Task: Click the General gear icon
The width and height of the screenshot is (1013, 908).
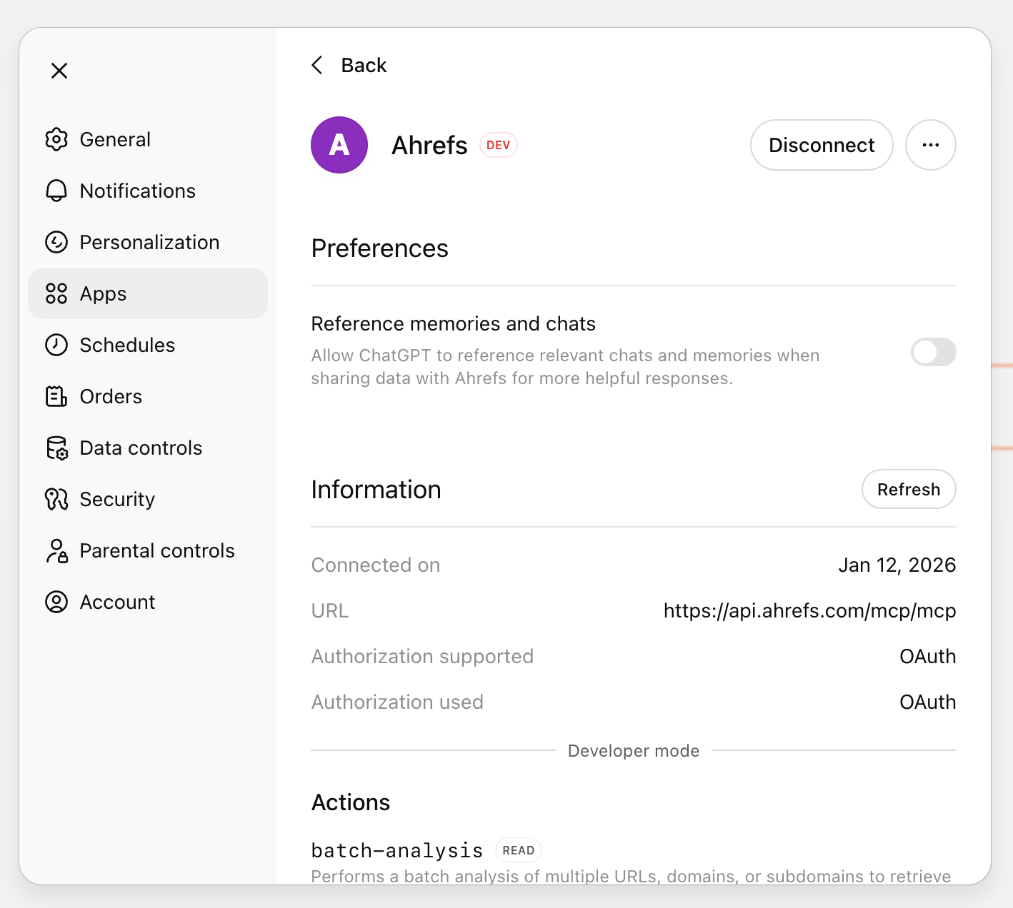Action: point(56,139)
